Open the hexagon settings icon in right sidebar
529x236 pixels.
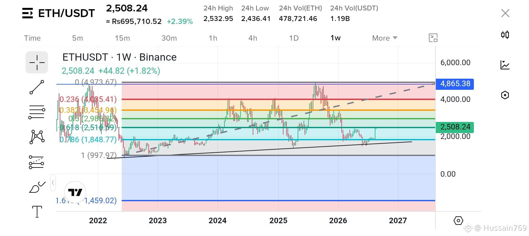(505, 95)
